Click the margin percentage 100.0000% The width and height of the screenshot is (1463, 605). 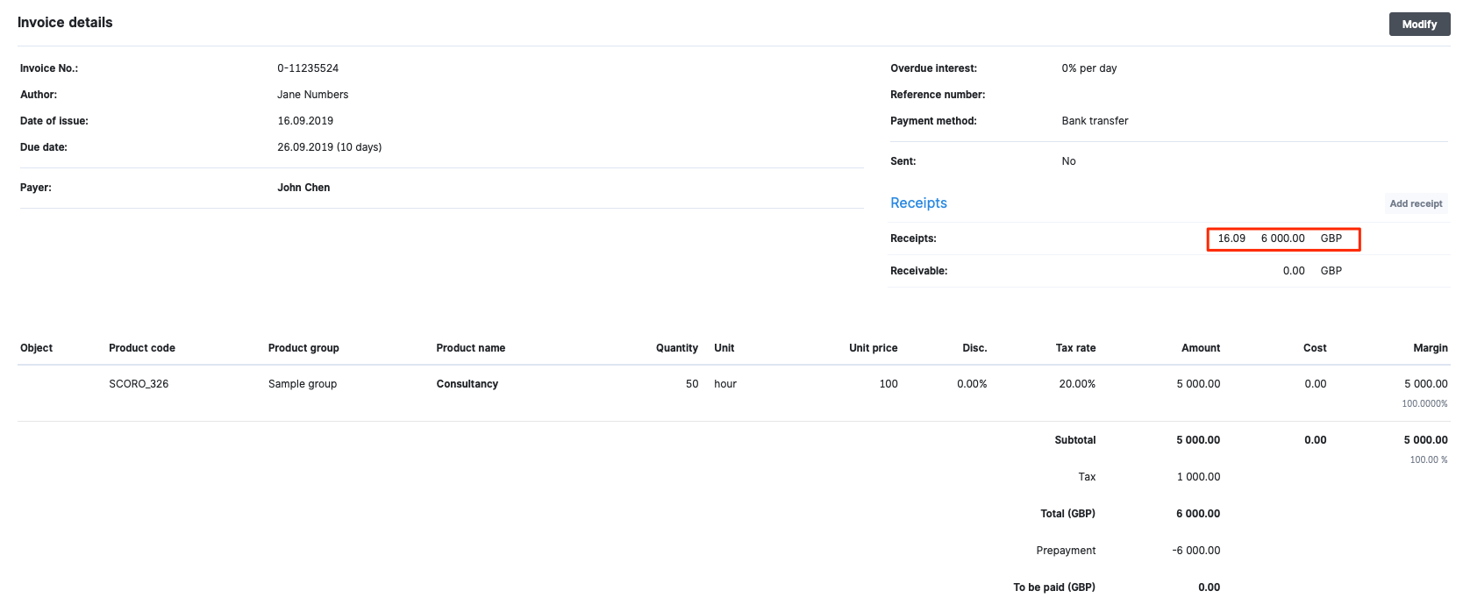pyautogui.click(x=1424, y=404)
